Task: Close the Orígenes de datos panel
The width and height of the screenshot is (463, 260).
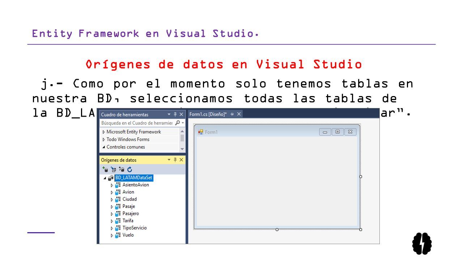Action: (182, 160)
